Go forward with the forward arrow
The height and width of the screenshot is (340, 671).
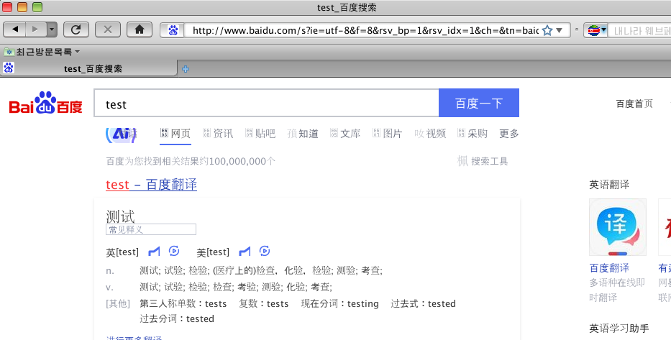[36, 29]
